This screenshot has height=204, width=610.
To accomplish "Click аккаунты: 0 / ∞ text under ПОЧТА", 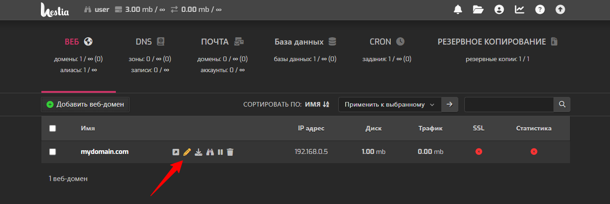I will point(222,70).
